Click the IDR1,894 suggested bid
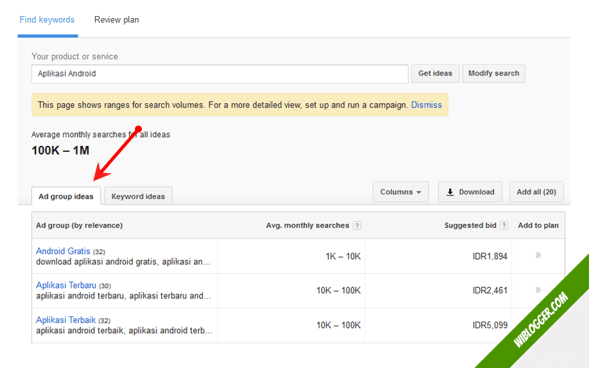This screenshot has width=589, height=368. point(490,256)
